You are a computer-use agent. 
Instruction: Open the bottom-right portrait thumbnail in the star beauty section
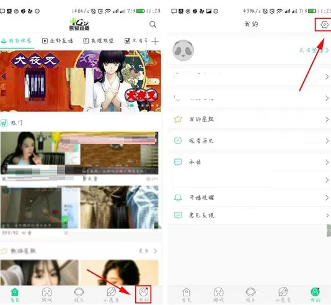click(119, 273)
